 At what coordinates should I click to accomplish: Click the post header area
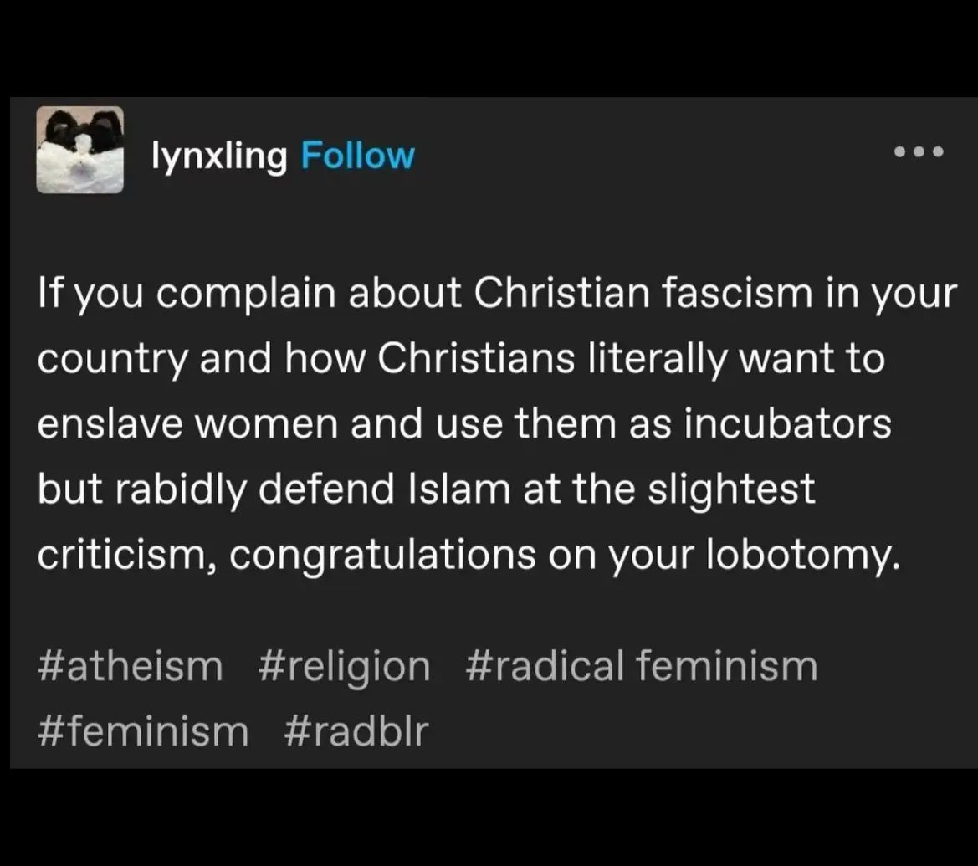(x=489, y=153)
